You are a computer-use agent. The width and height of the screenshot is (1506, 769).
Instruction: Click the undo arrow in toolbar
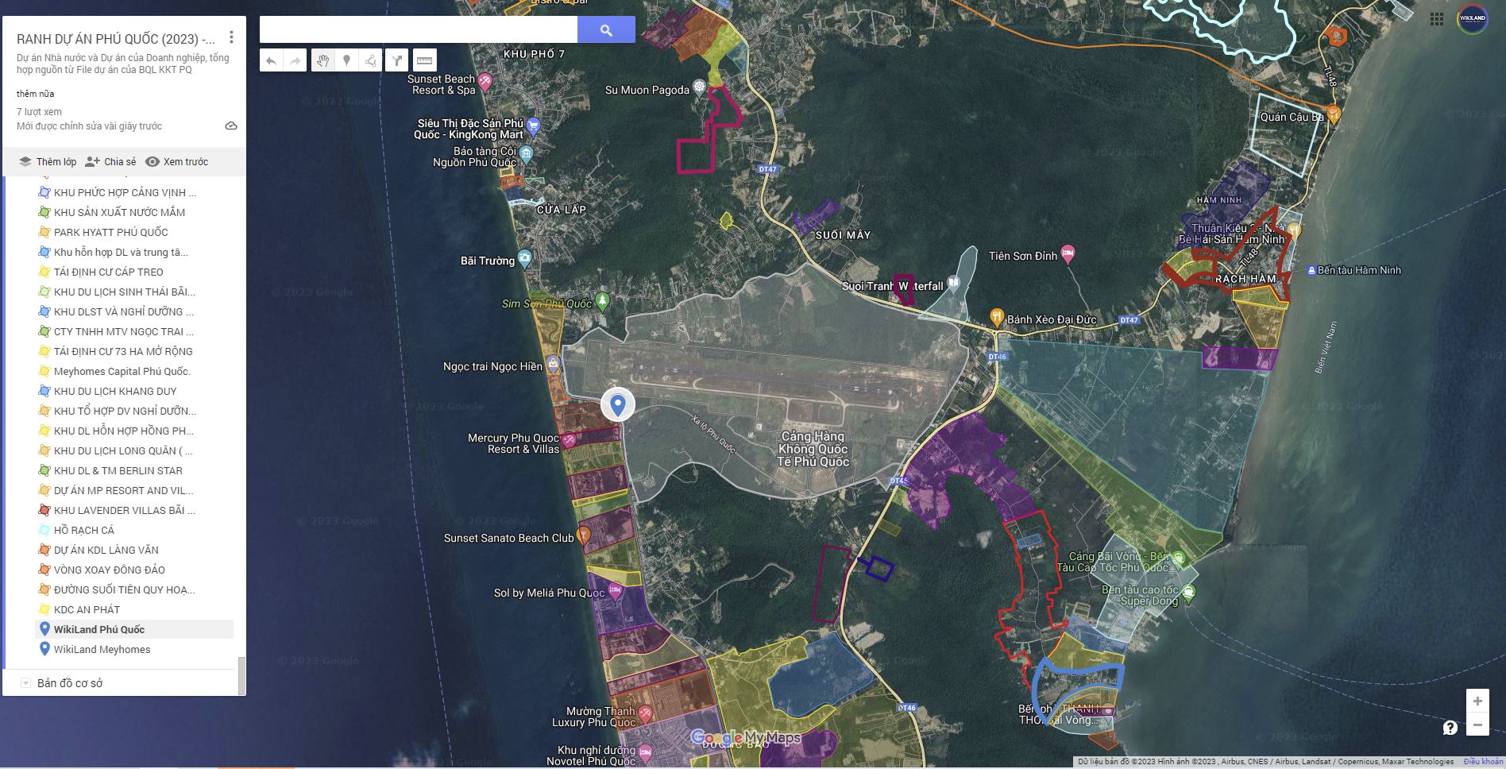[x=272, y=60]
